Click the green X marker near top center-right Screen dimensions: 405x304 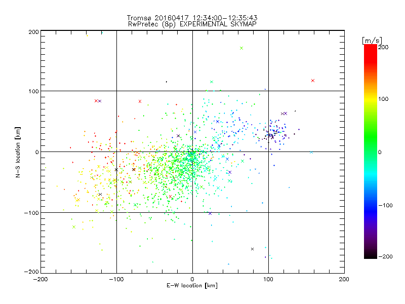pos(241,48)
